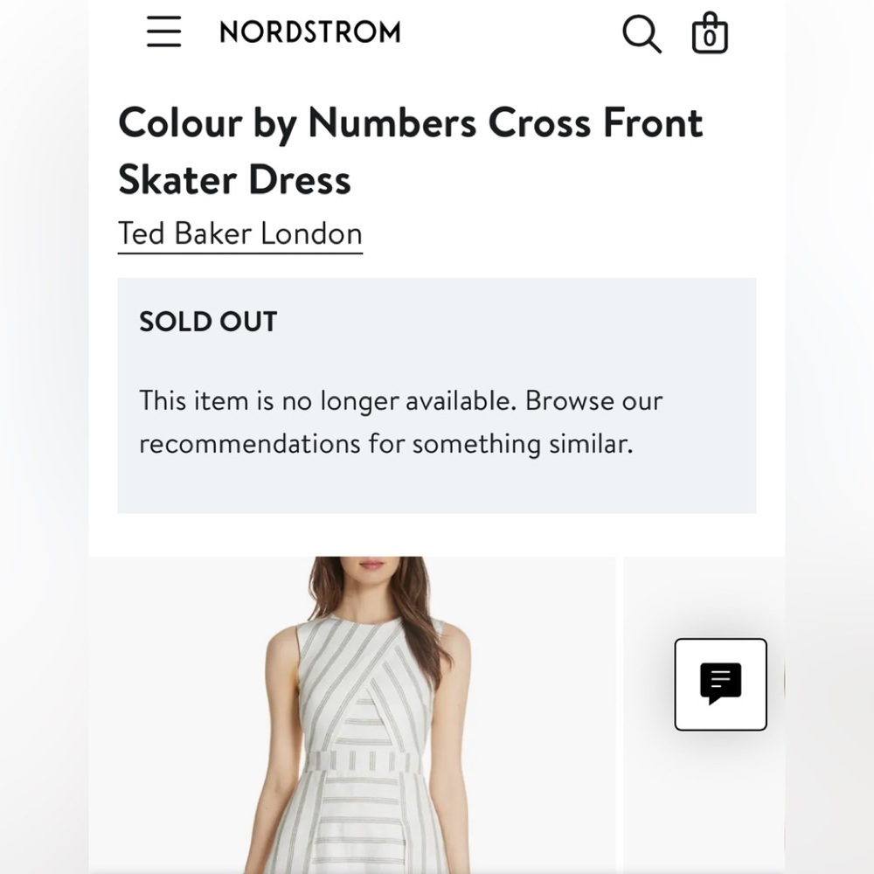Viewport: 874px width, 874px height.
Task: Open navigation from the top-left menu
Action: tap(163, 32)
